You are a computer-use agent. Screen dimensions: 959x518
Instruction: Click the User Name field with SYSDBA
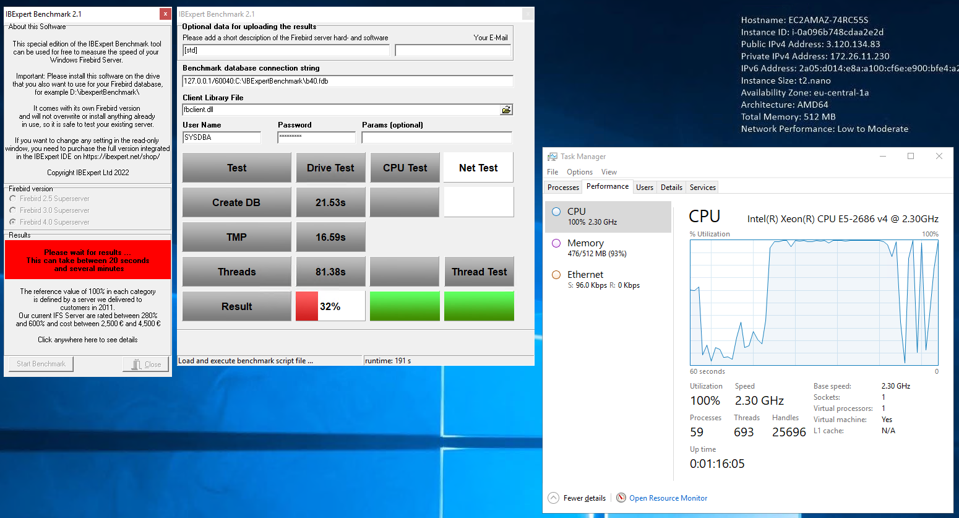(x=221, y=137)
